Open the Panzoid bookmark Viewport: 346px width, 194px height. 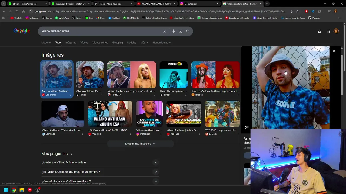click(314, 18)
